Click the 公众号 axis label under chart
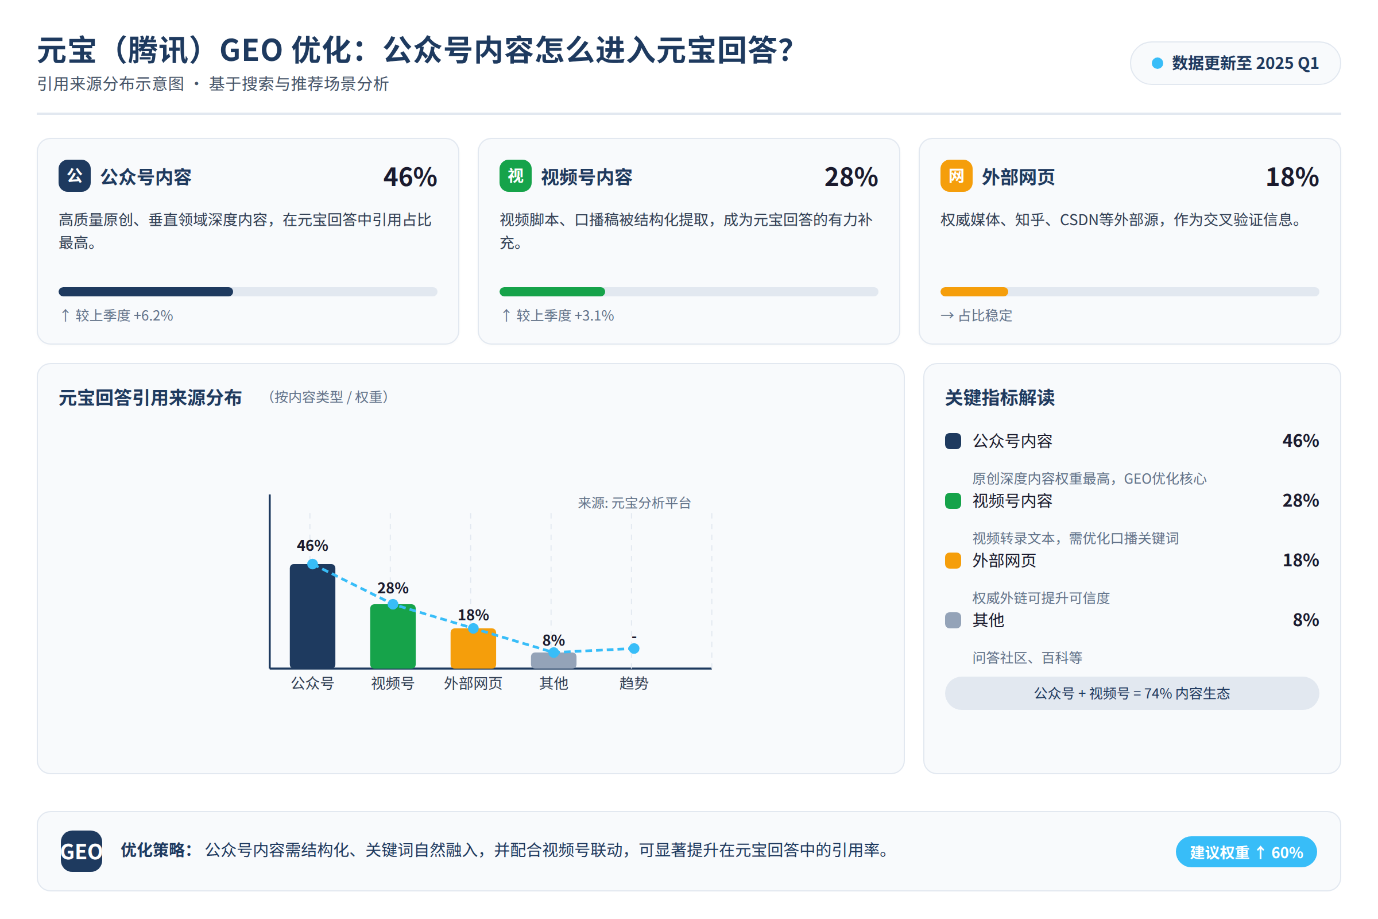The height and width of the screenshot is (919, 1378). 313,684
